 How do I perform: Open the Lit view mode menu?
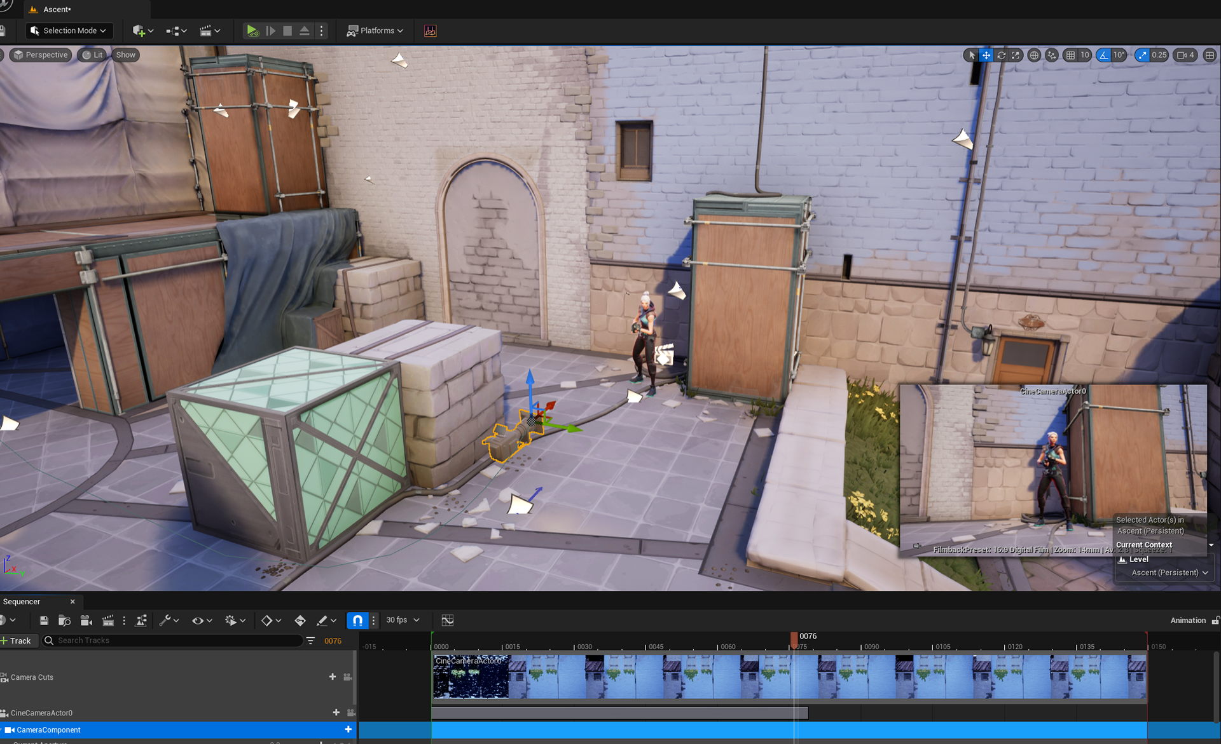point(92,55)
